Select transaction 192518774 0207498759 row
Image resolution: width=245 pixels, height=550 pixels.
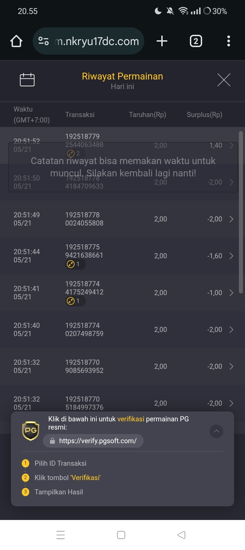[122, 330]
